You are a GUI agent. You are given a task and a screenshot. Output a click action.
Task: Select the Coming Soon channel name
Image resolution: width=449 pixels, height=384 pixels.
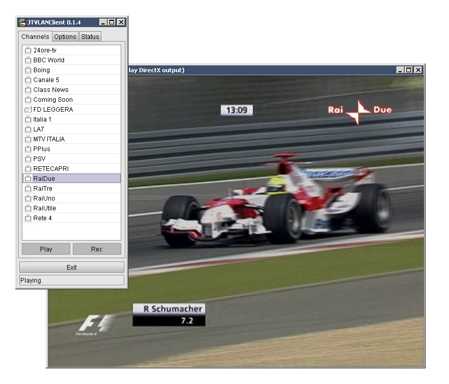53,99
